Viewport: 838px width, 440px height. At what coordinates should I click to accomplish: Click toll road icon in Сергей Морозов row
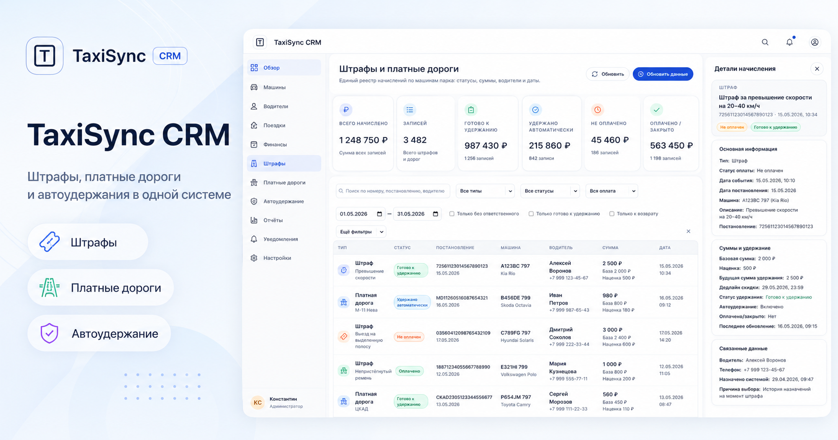point(344,401)
